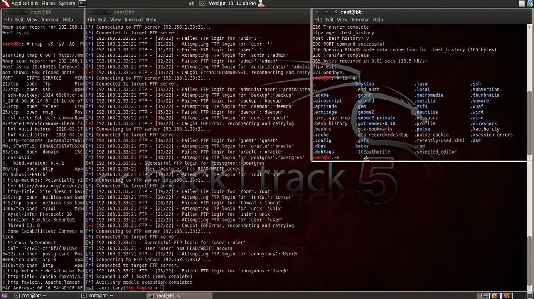The image size is (534, 299).
Task: Open the clock showing Wed Jun 13, 10:03 PM
Action: [232, 3]
